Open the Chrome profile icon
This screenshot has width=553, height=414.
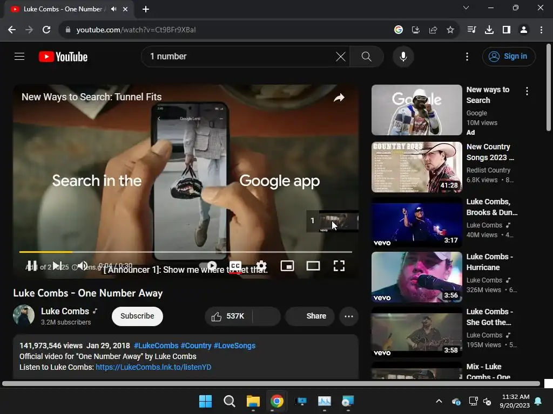pyautogui.click(x=524, y=30)
